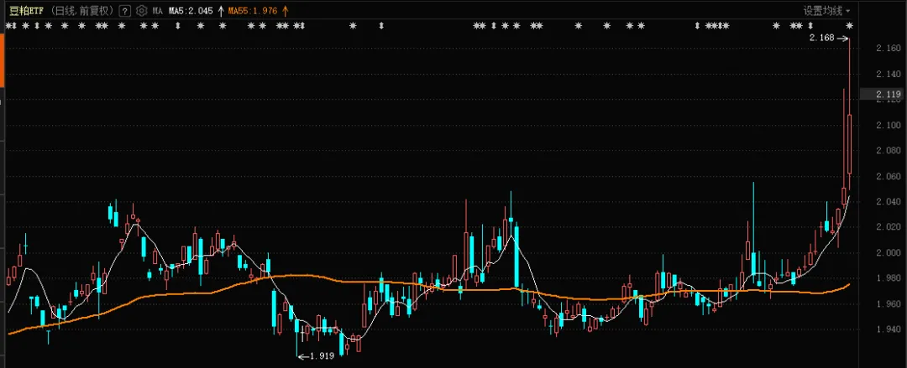Click the info marker above the 2.168 peak candle
The height and width of the screenshot is (368, 907).
coord(849,25)
